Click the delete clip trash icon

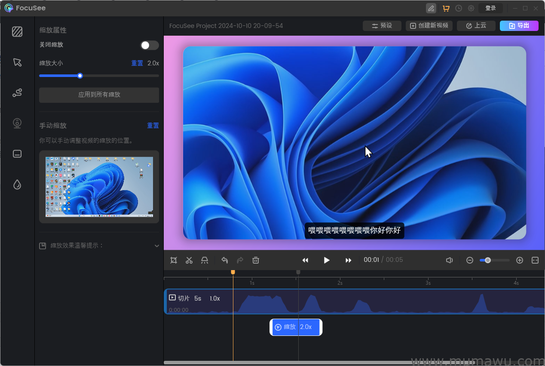coord(256,260)
